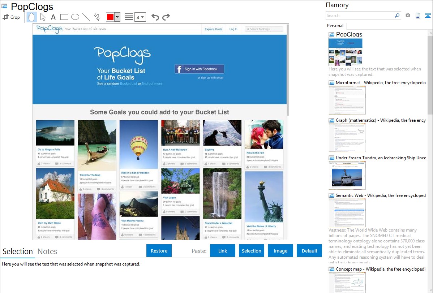This screenshot has height=293, width=433.
Task: Select the Semantic Web snapshot thumbnail
Action: coord(347,213)
